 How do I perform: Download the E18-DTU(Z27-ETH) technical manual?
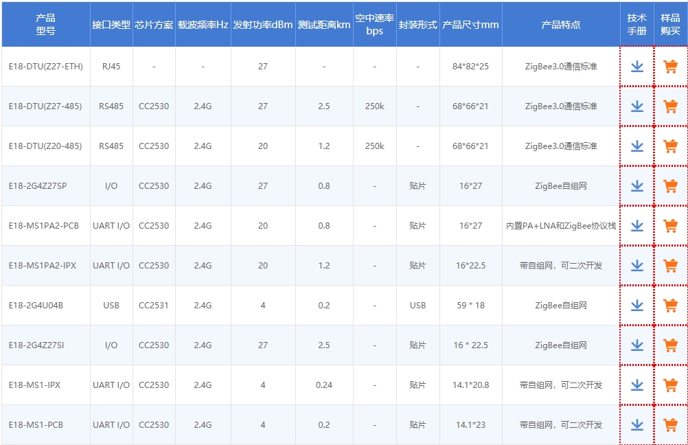tap(637, 67)
